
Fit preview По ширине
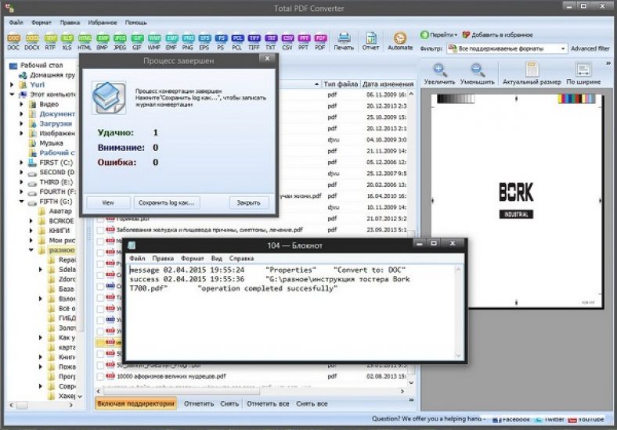(583, 74)
